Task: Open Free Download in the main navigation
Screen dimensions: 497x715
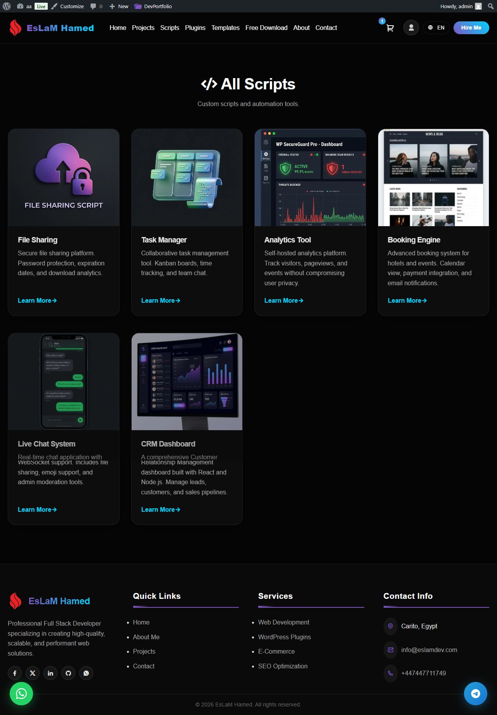Action: point(266,28)
